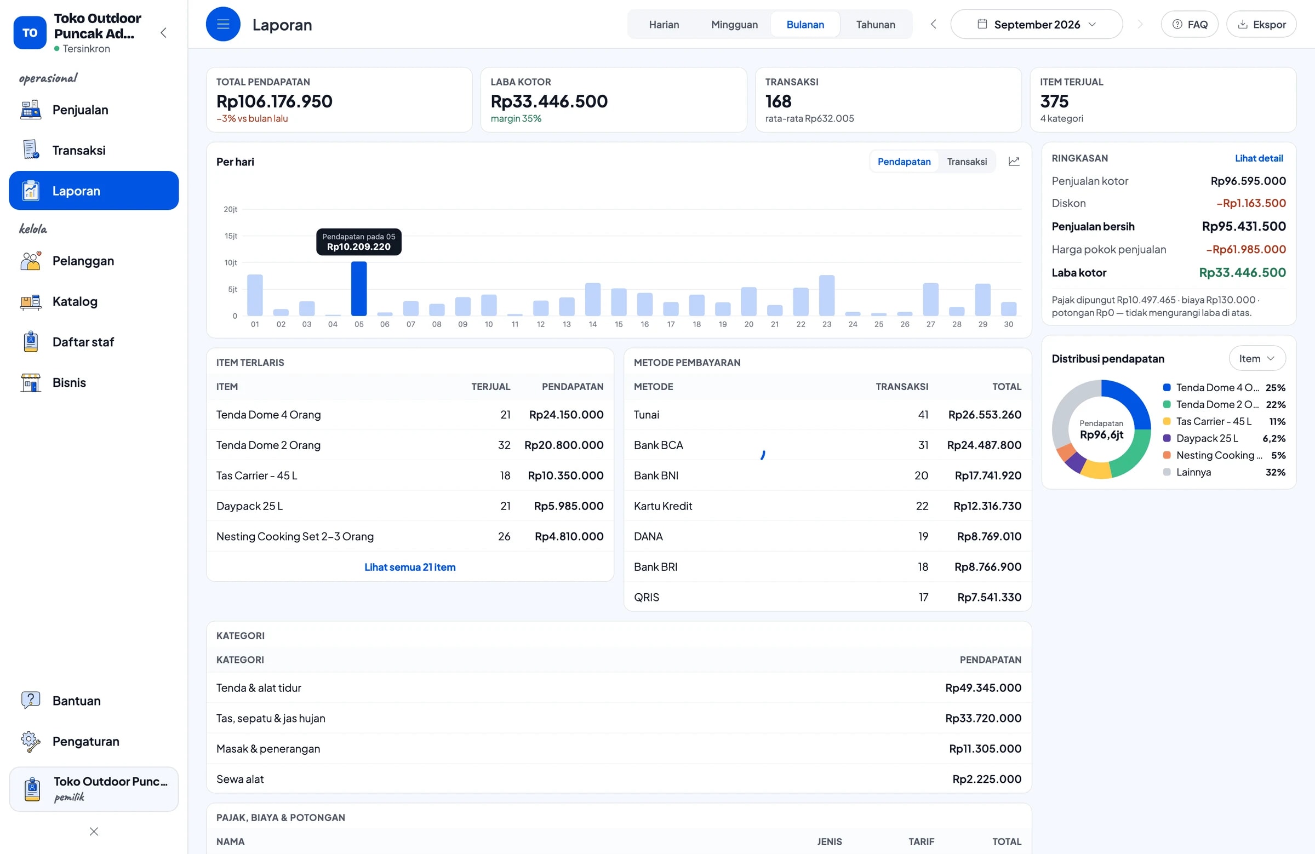The width and height of the screenshot is (1315, 854).
Task: Click the X icon at sidebar bottom
Action: click(x=94, y=832)
